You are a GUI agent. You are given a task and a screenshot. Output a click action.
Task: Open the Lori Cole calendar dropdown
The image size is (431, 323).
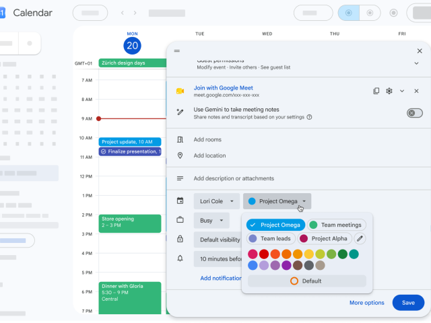tap(217, 201)
